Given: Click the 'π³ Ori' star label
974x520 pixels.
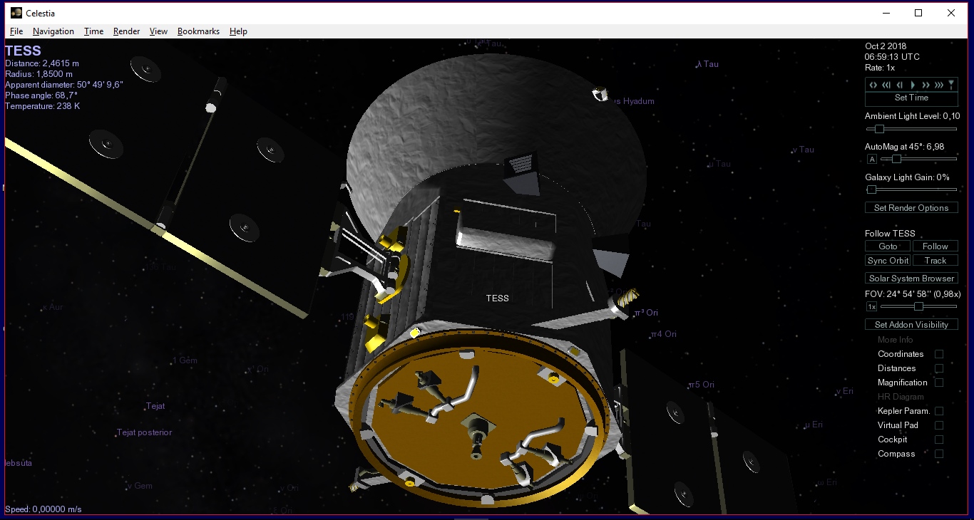Looking at the screenshot, I should tap(646, 313).
